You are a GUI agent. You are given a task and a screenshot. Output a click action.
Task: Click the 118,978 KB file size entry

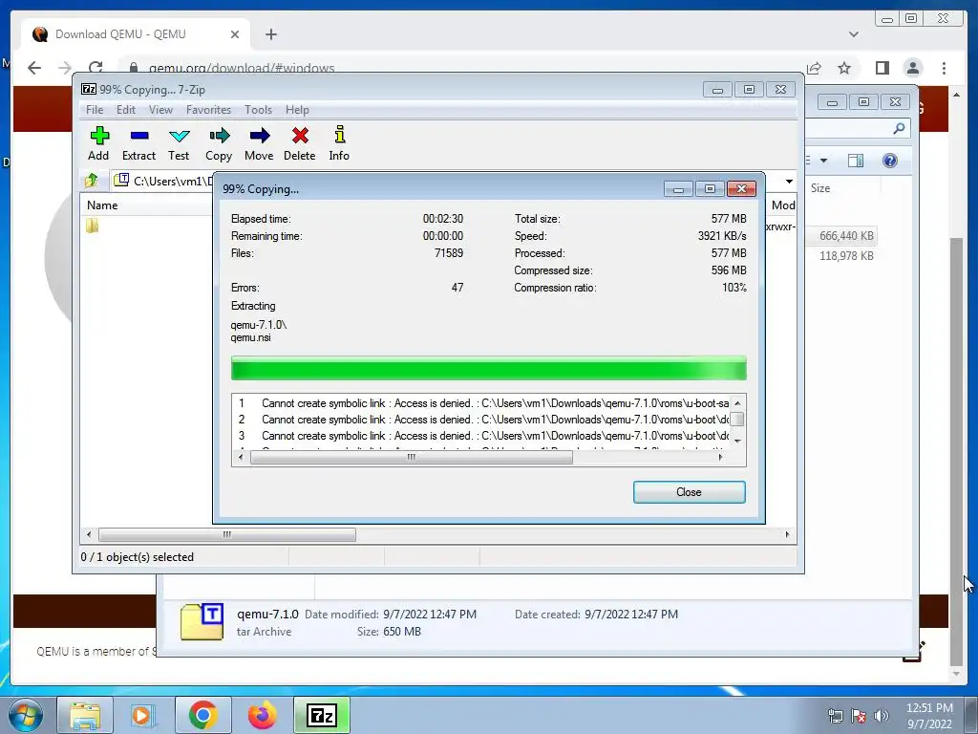(x=846, y=256)
